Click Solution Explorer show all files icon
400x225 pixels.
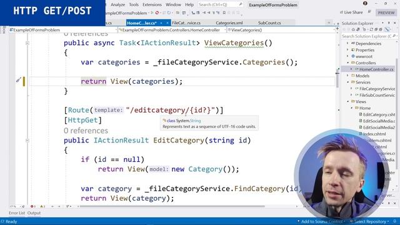[x=381, y=29]
